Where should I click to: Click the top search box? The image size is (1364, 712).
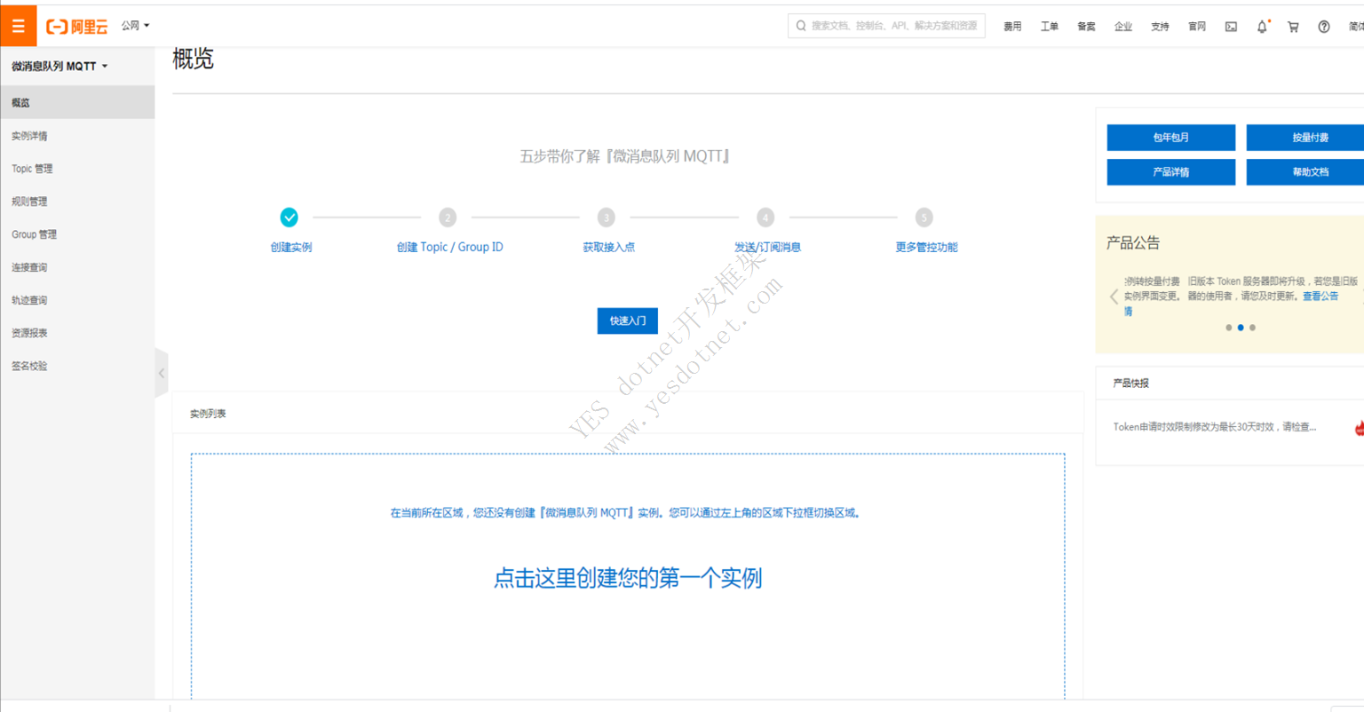pyautogui.click(x=886, y=26)
